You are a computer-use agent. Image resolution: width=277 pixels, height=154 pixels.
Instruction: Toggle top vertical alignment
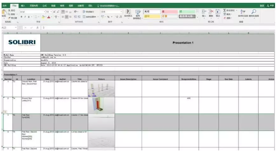tap(63, 12)
